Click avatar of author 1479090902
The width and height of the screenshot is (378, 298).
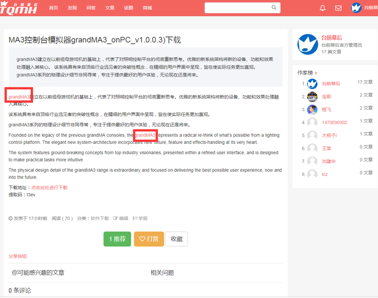click(x=312, y=123)
